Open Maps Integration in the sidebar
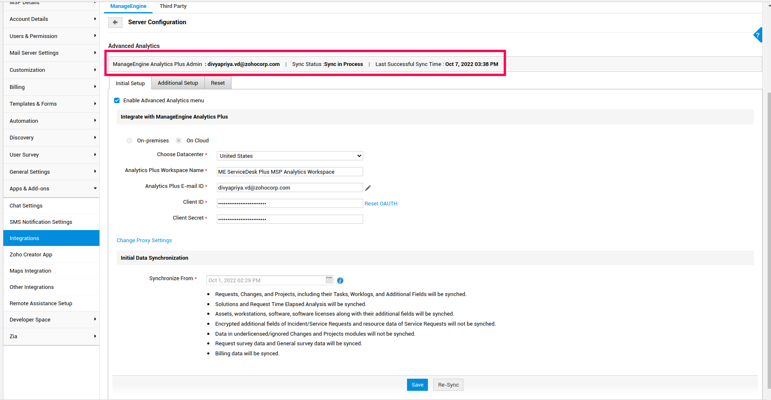The height and width of the screenshot is (400, 771). pyautogui.click(x=51, y=271)
